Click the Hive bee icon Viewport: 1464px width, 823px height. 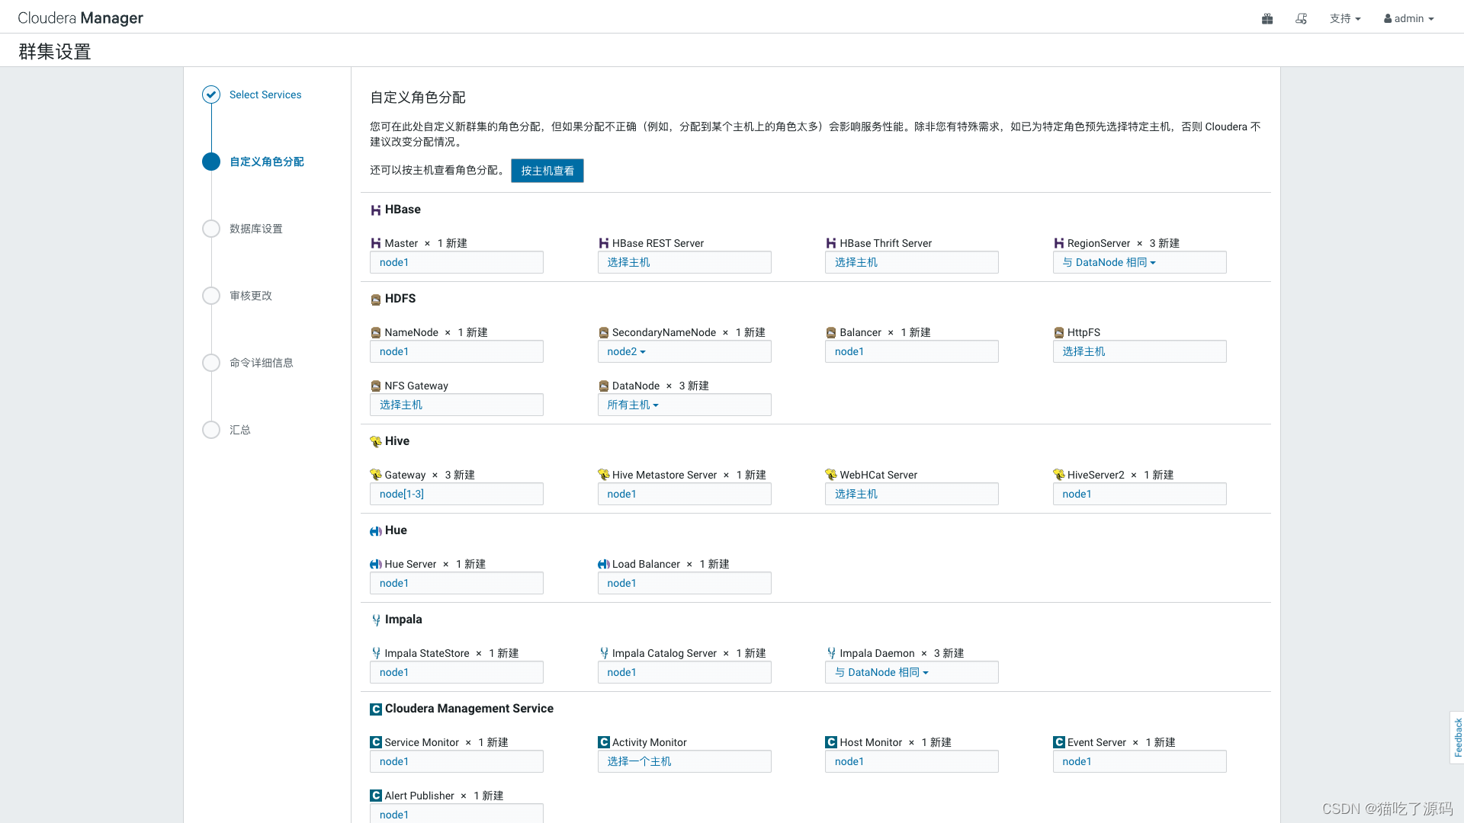coord(376,442)
